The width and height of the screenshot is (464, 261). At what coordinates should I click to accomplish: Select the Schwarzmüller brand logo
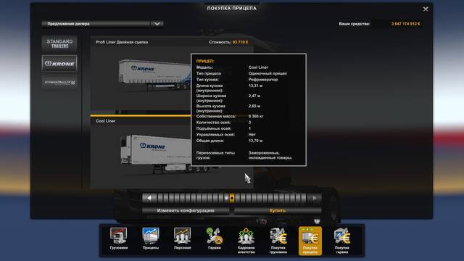(x=59, y=82)
